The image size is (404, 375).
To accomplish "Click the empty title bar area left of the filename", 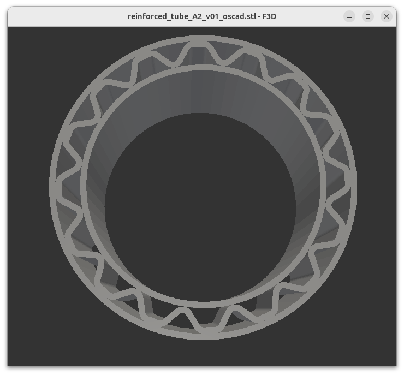I will coord(66,16).
